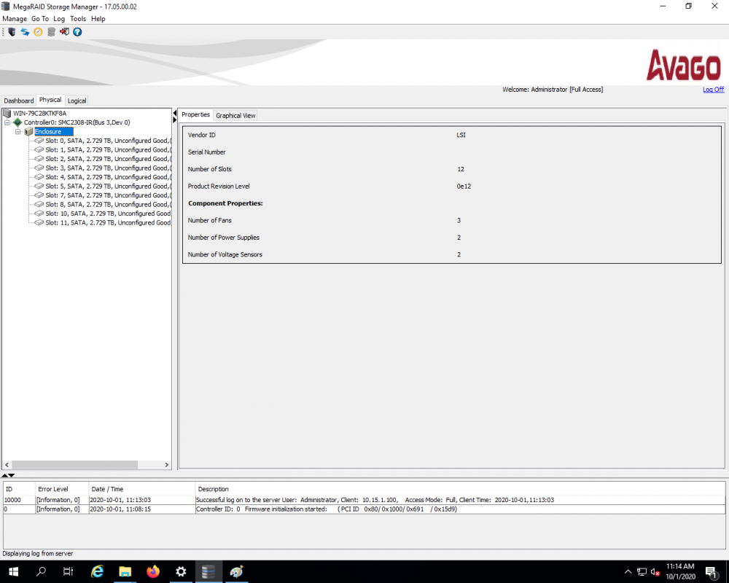Screen dimensions: 729x583
Task: Click the drive icon for Slot: 7
Action: (39, 195)
